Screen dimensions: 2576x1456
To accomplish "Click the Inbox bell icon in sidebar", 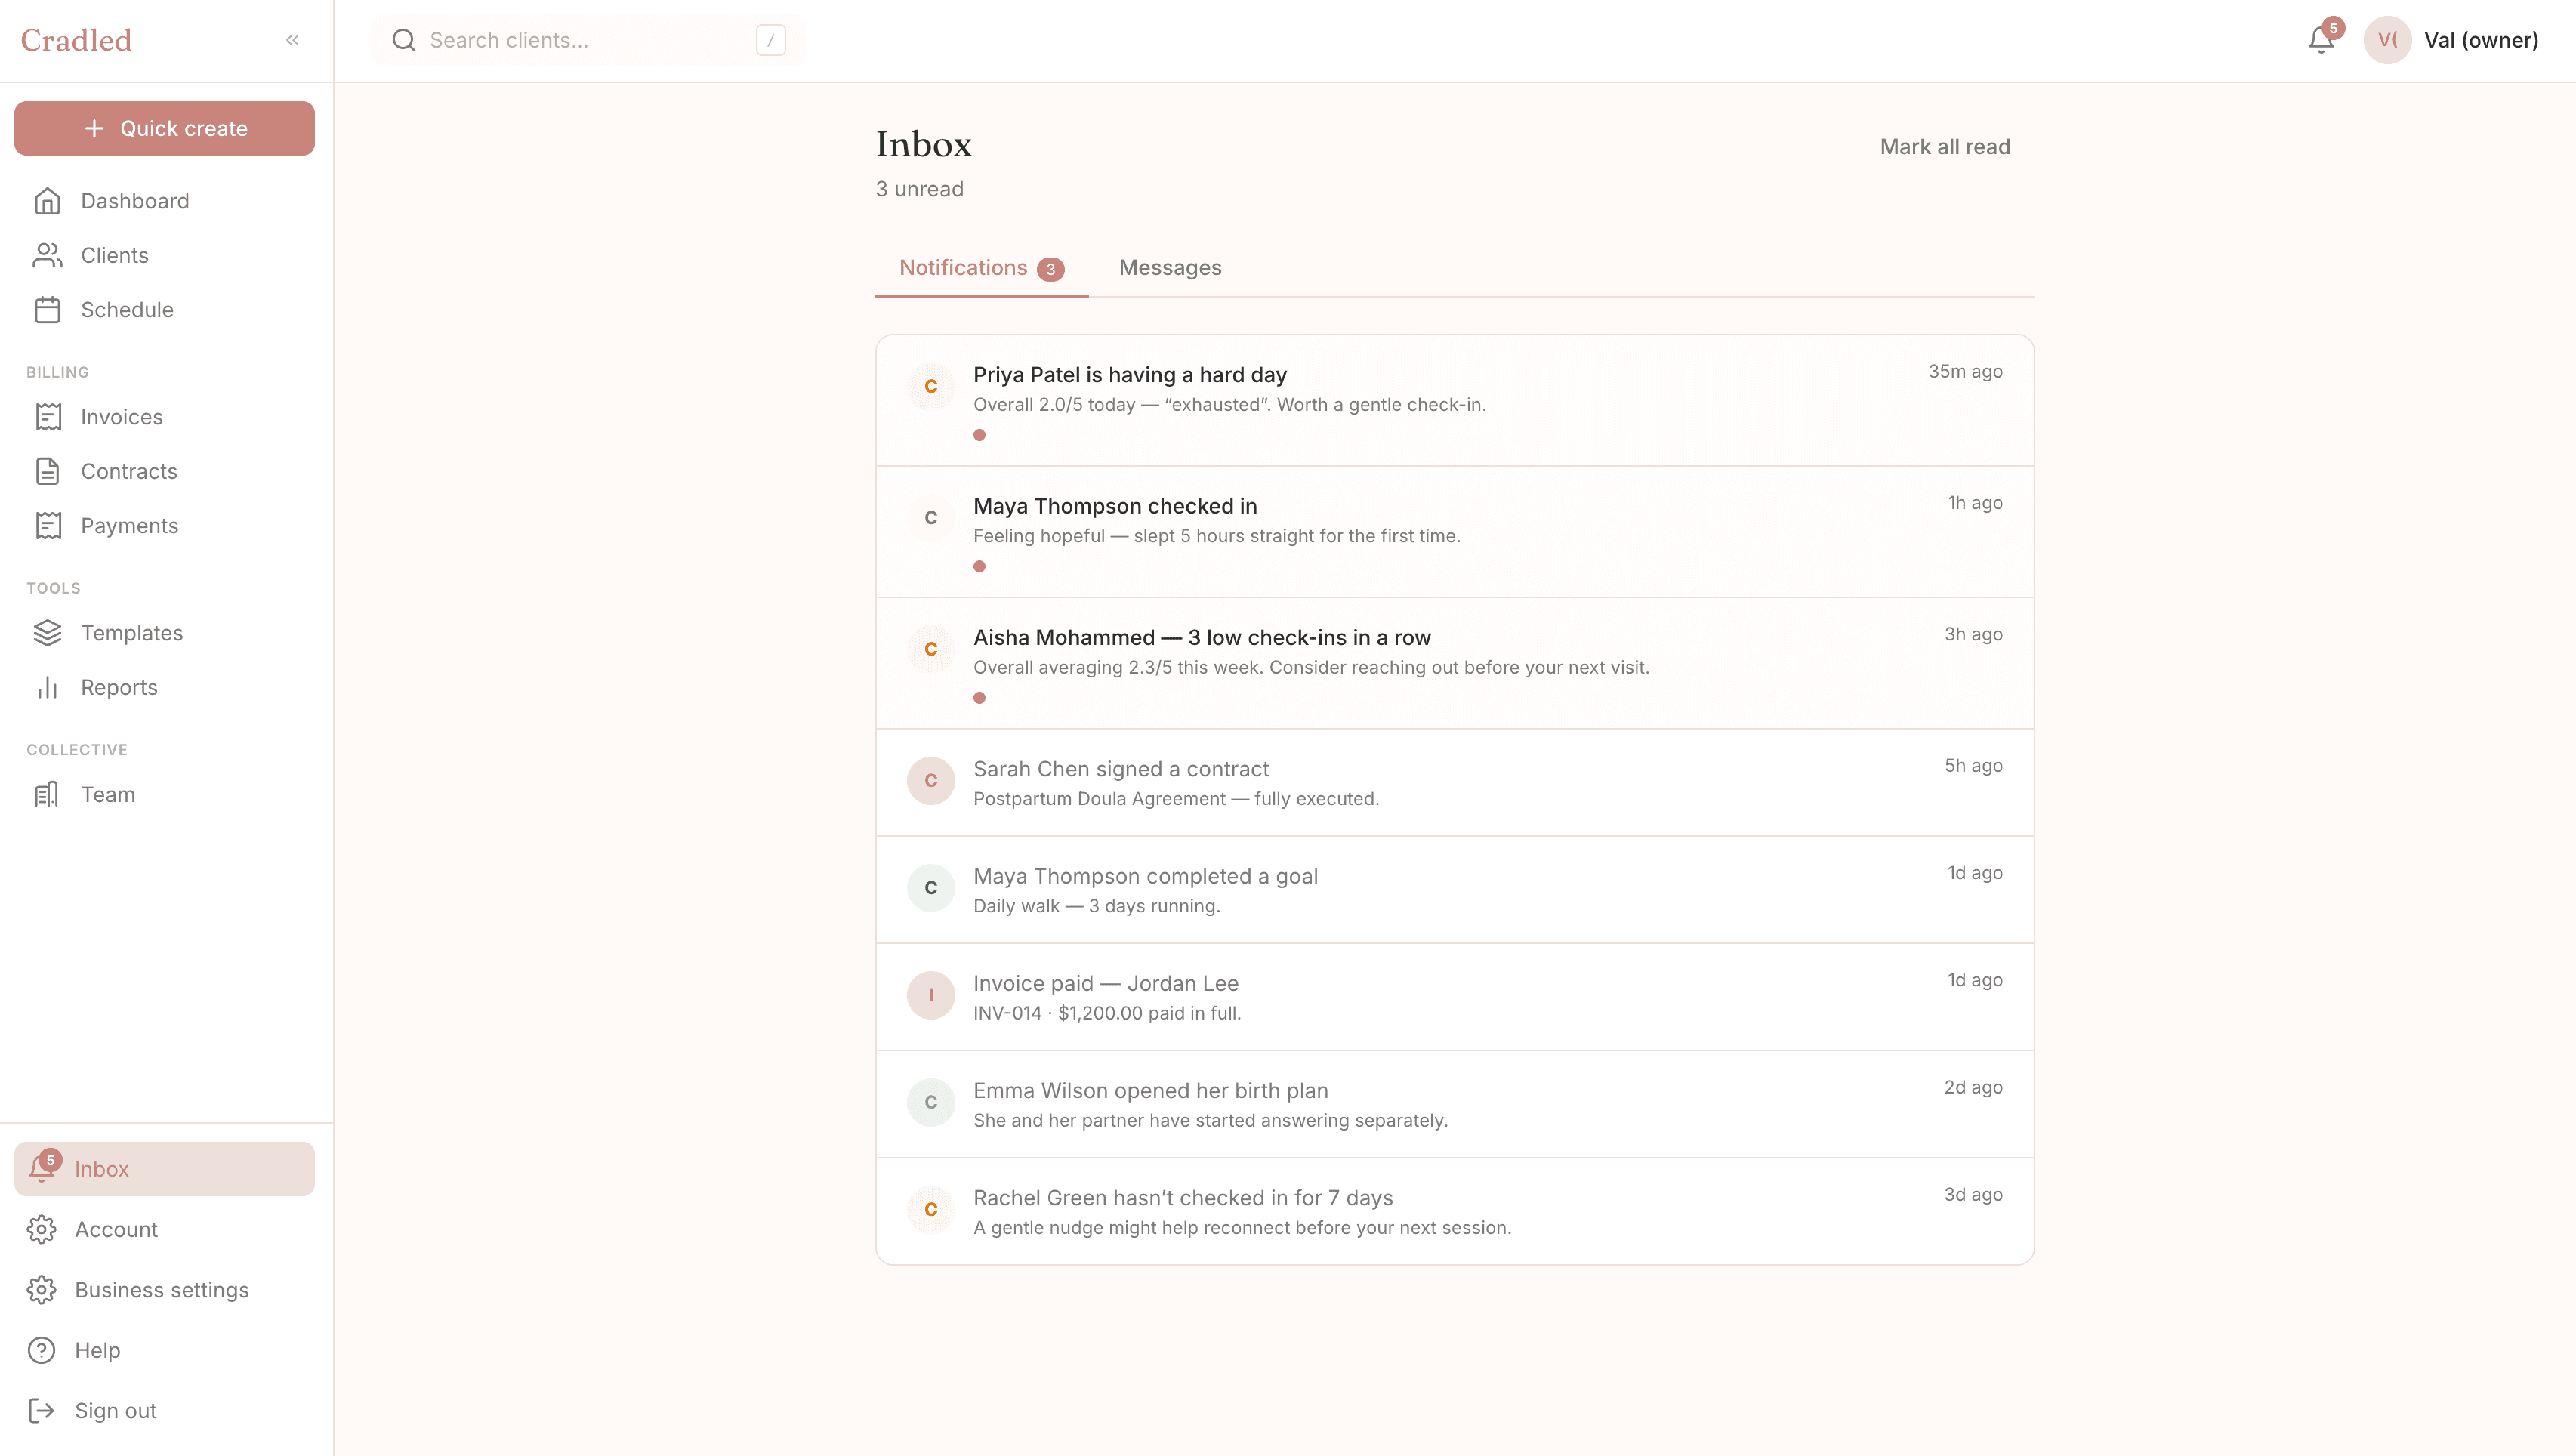I will [x=41, y=1169].
